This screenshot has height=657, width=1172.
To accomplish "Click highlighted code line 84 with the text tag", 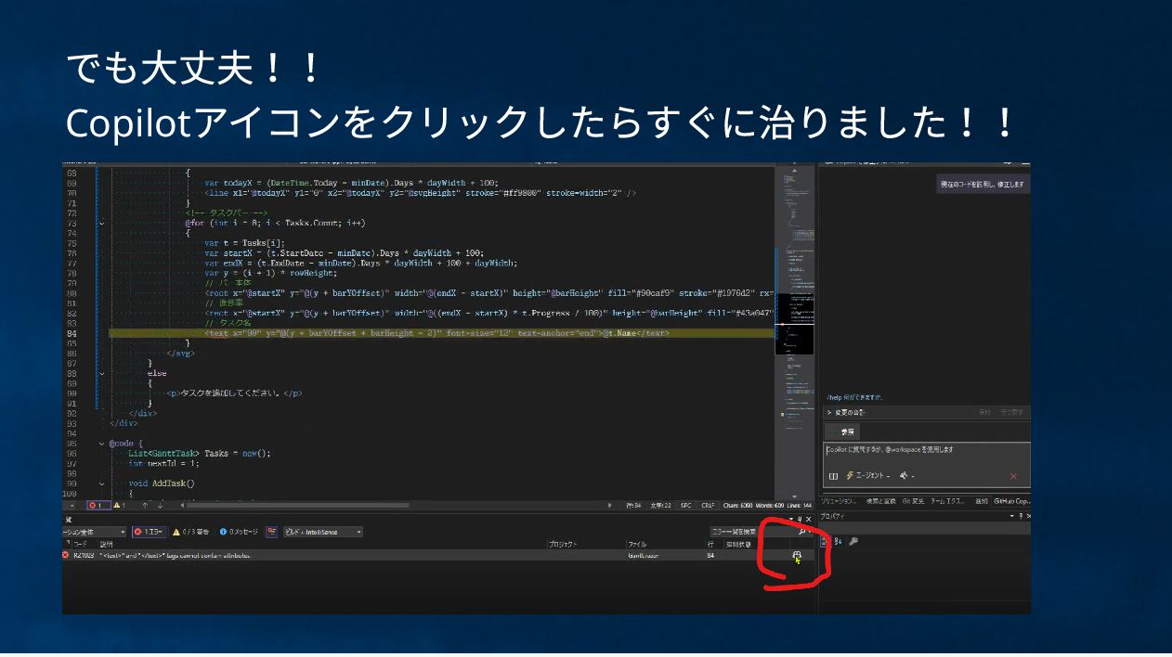I will click(441, 333).
